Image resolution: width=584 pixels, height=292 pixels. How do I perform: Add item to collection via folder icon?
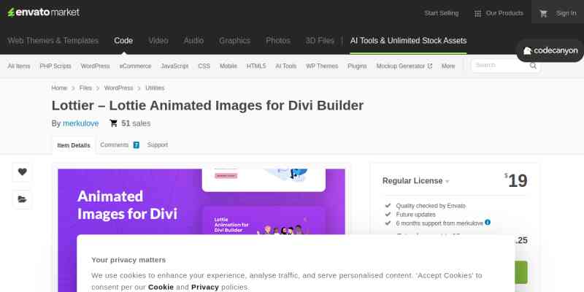pyautogui.click(x=23, y=199)
